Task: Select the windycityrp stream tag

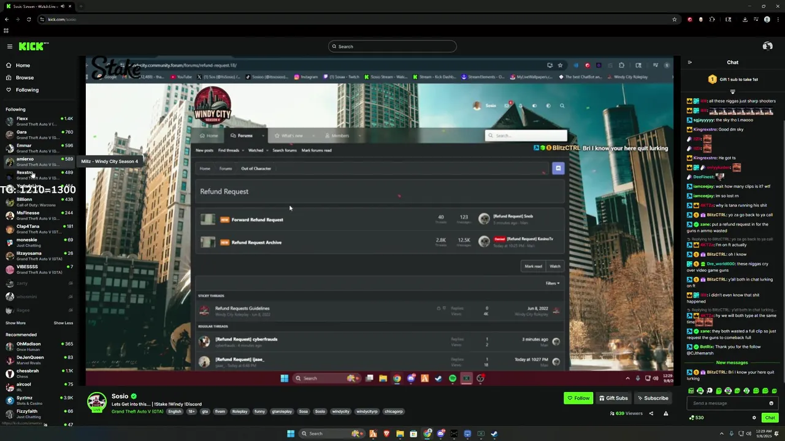Action: 367,412
